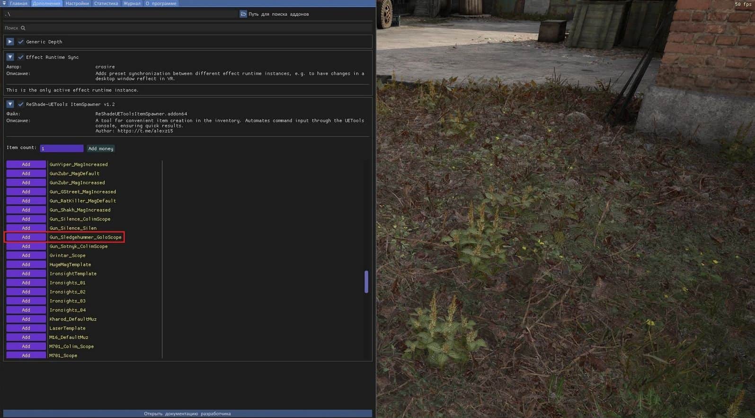755x418 pixels.
Task: Collapse the Effect Runtime Sync section
Action: coord(10,57)
